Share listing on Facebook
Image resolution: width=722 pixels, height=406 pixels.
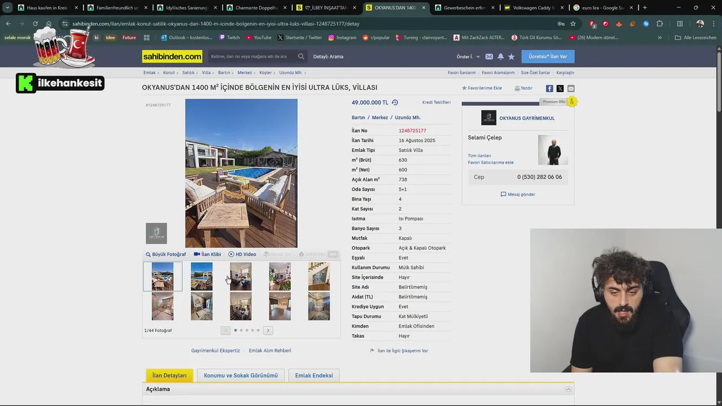(549, 89)
